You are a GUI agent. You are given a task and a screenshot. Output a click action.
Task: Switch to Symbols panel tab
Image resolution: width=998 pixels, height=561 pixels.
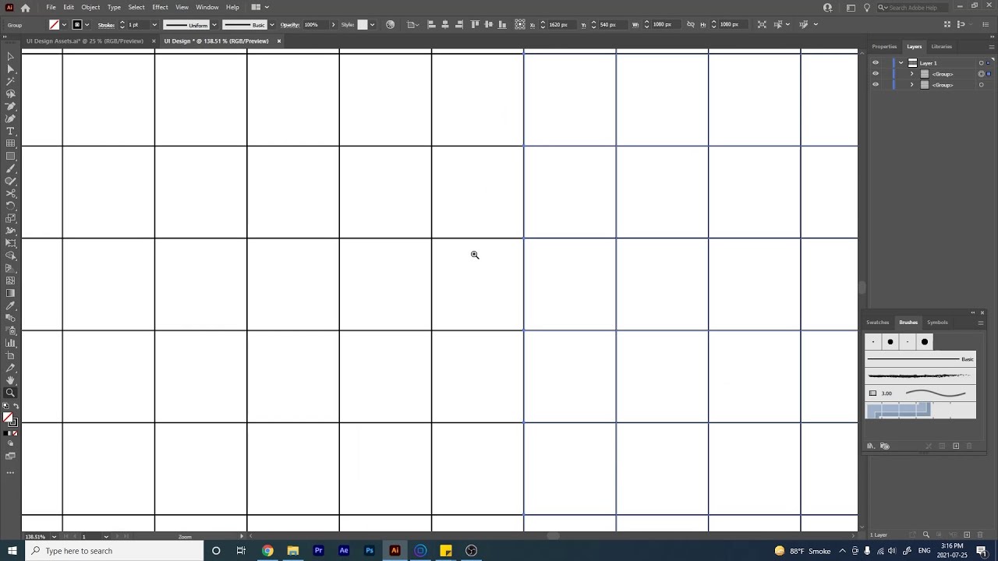pyautogui.click(x=937, y=323)
